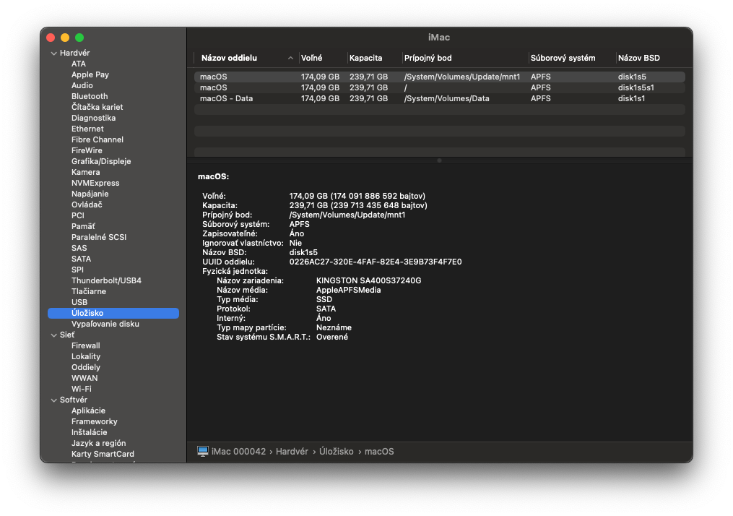
Task: Collapse the Hardvér section in sidebar
Action: point(53,53)
